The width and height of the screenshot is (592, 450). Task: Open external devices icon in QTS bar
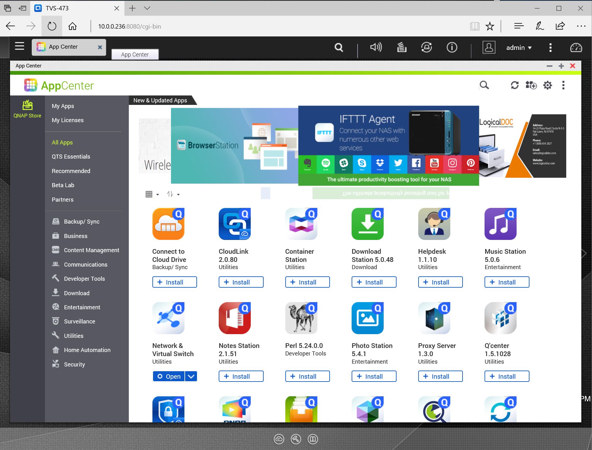426,47
